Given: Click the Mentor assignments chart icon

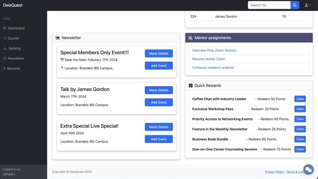Looking at the screenshot, I should pyautogui.click(x=191, y=38).
